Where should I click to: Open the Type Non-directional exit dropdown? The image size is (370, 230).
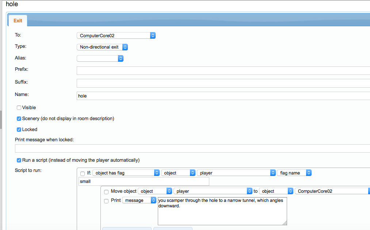click(x=102, y=47)
